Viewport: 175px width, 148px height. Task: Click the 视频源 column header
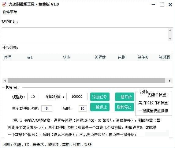click(x=164, y=57)
